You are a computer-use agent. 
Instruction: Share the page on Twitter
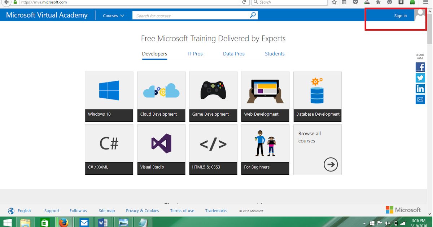point(420,78)
